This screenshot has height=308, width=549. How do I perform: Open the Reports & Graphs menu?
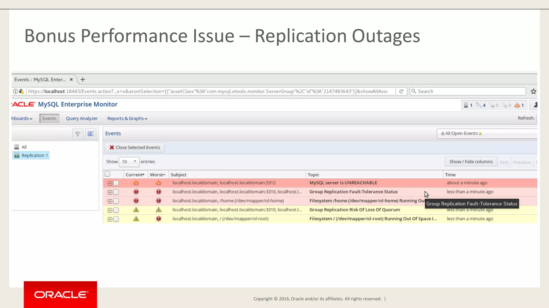(127, 118)
